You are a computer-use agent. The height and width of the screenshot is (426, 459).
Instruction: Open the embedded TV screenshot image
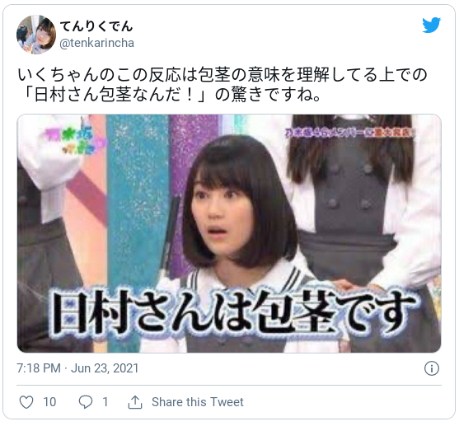point(229,233)
